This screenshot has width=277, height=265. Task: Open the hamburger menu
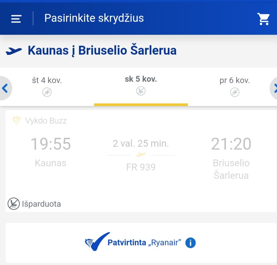click(x=16, y=19)
